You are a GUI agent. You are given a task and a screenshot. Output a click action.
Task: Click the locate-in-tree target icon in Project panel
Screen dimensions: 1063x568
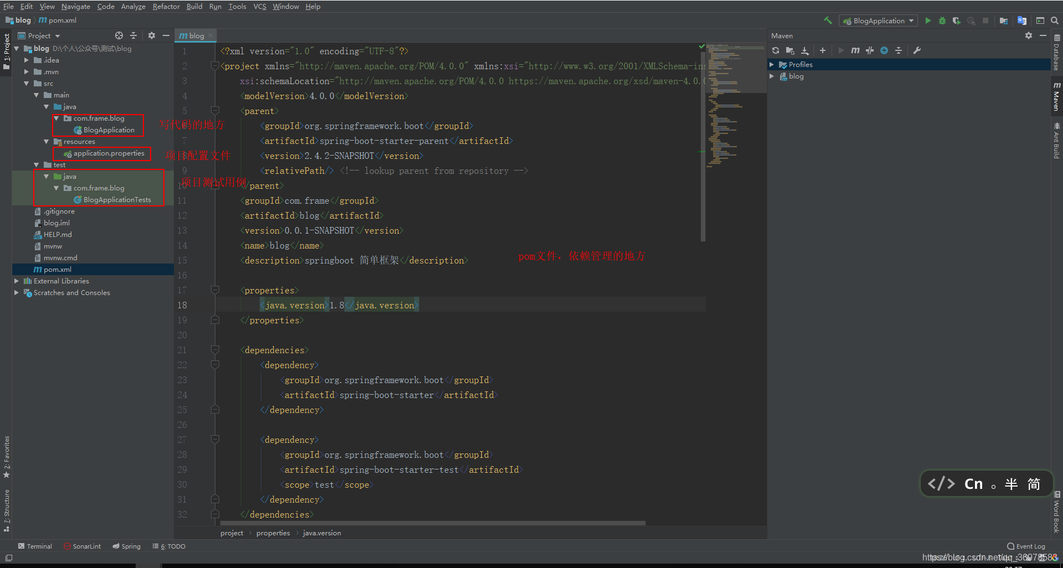118,35
